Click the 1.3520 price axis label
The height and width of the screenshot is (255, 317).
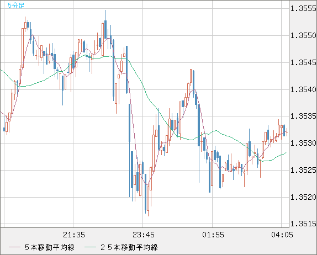303,197
